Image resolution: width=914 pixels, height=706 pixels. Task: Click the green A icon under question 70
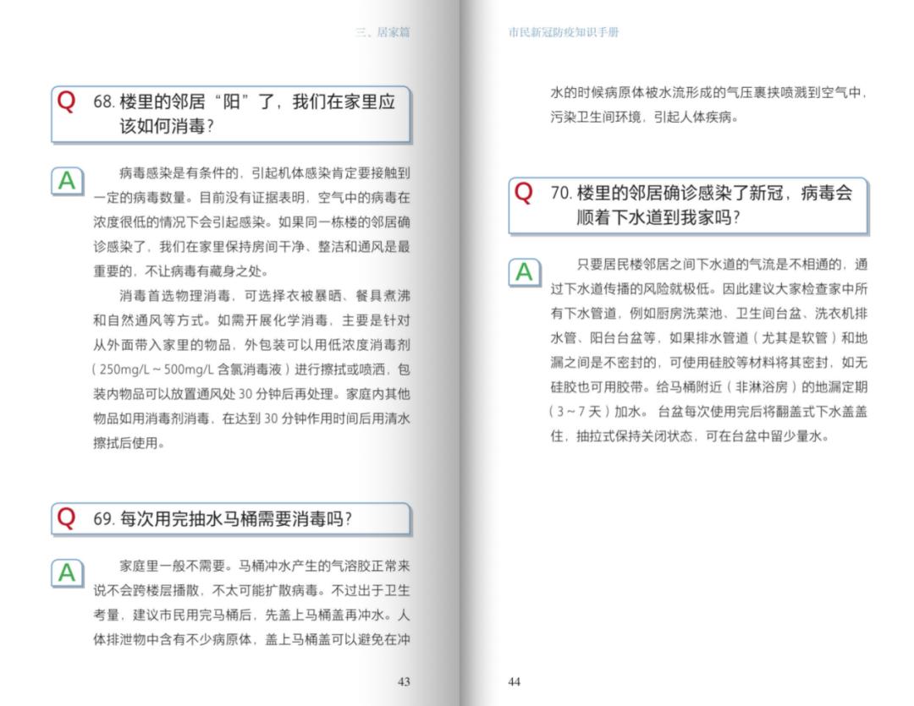pos(524,272)
